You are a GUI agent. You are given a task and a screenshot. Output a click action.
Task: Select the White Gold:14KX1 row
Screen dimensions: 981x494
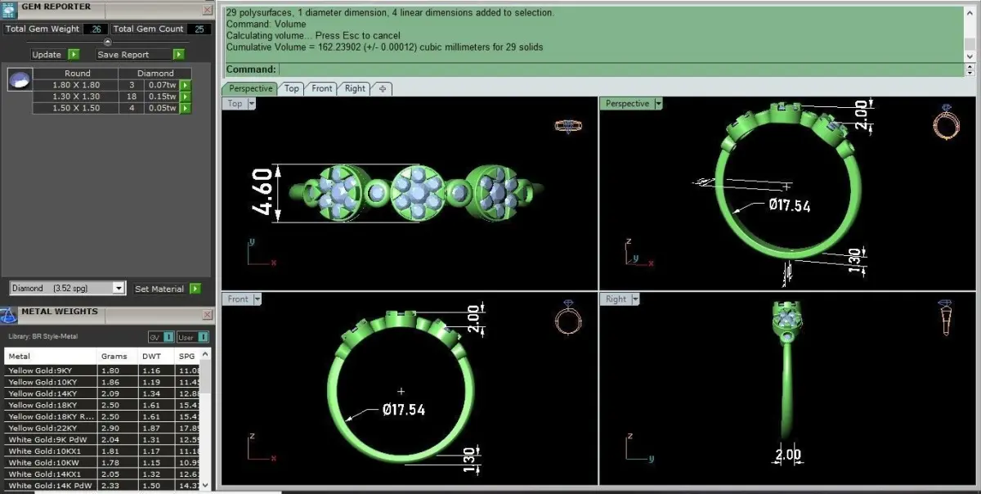tap(102, 474)
